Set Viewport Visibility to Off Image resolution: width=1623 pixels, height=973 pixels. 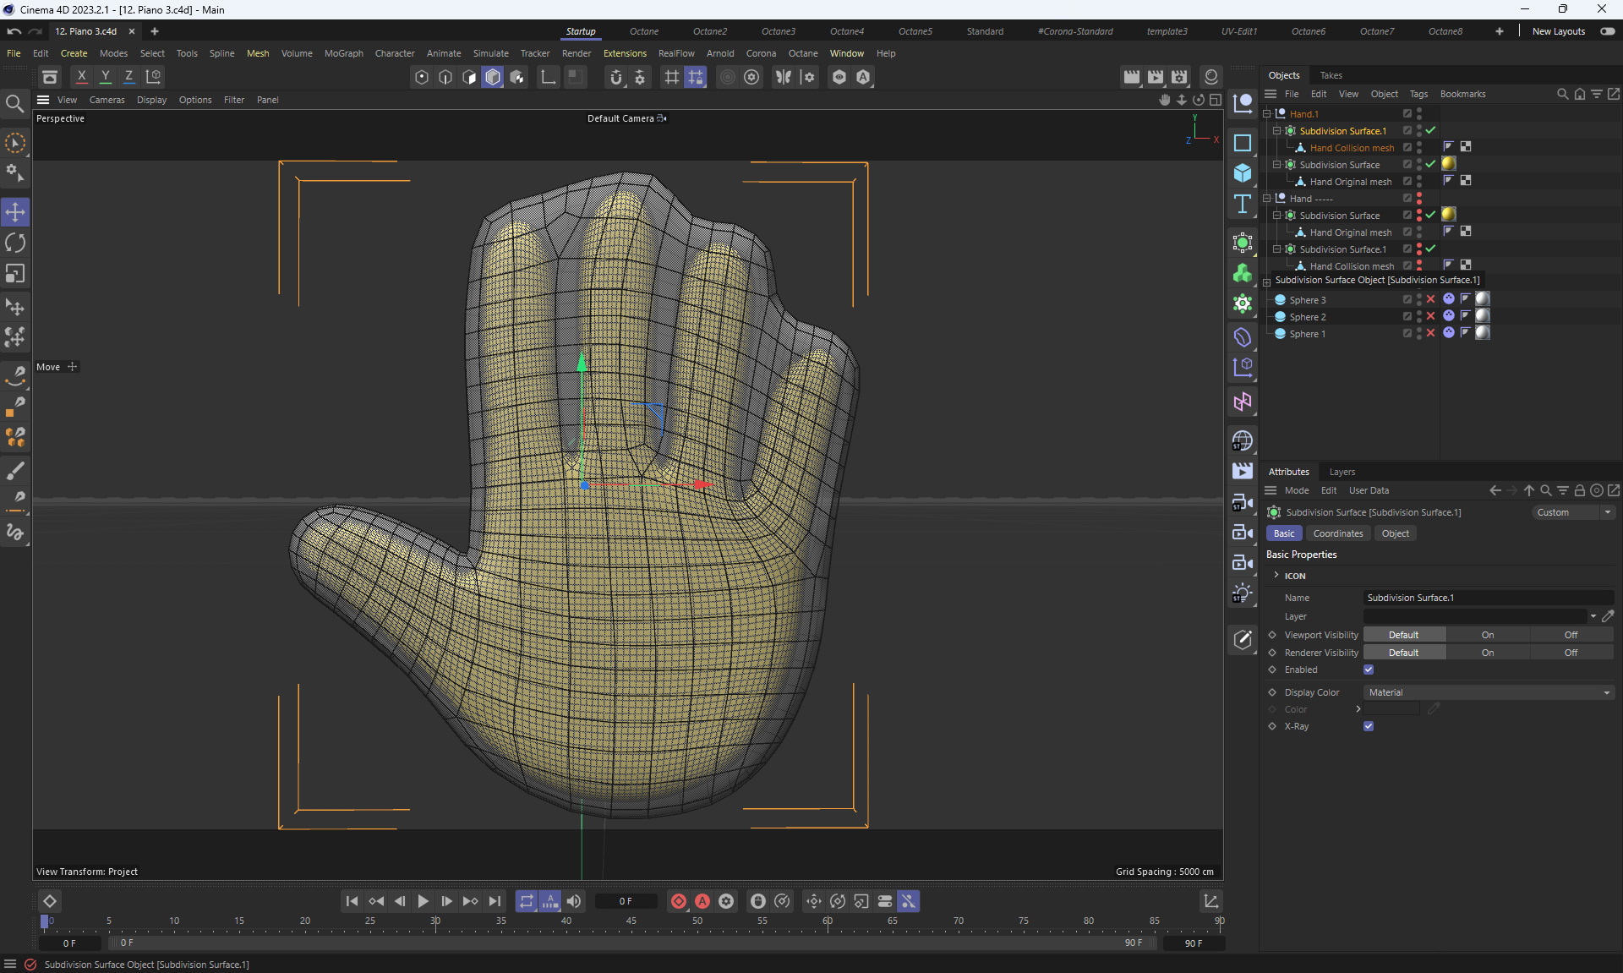1570,635
